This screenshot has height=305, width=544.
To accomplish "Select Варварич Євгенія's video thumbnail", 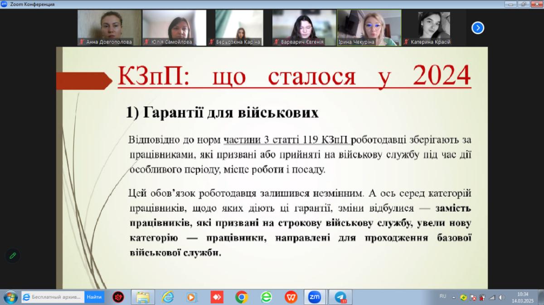I will pyautogui.click(x=304, y=27).
